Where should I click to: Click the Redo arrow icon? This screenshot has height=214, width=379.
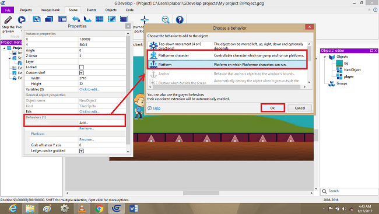(x=87, y=19)
